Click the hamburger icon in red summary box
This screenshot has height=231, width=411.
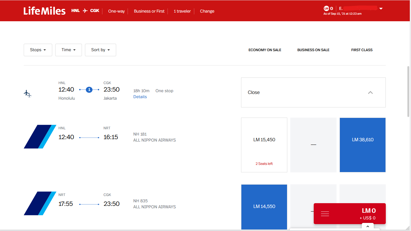tap(325, 214)
